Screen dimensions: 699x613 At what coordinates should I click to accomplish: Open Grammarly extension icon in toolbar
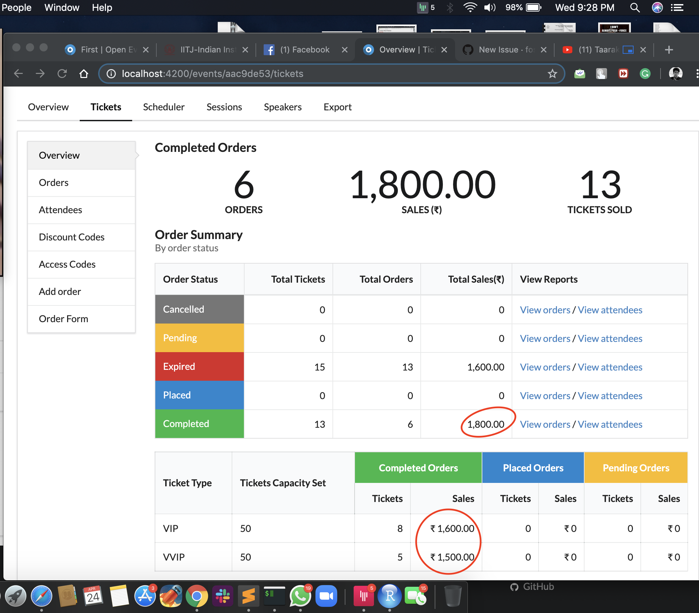pos(644,74)
